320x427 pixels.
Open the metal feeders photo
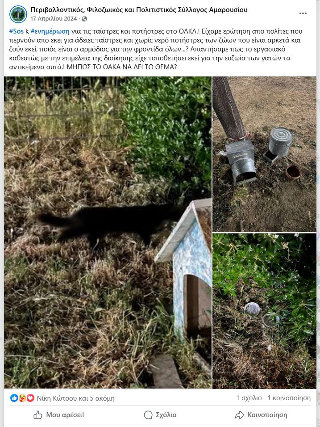coord(265,154)
